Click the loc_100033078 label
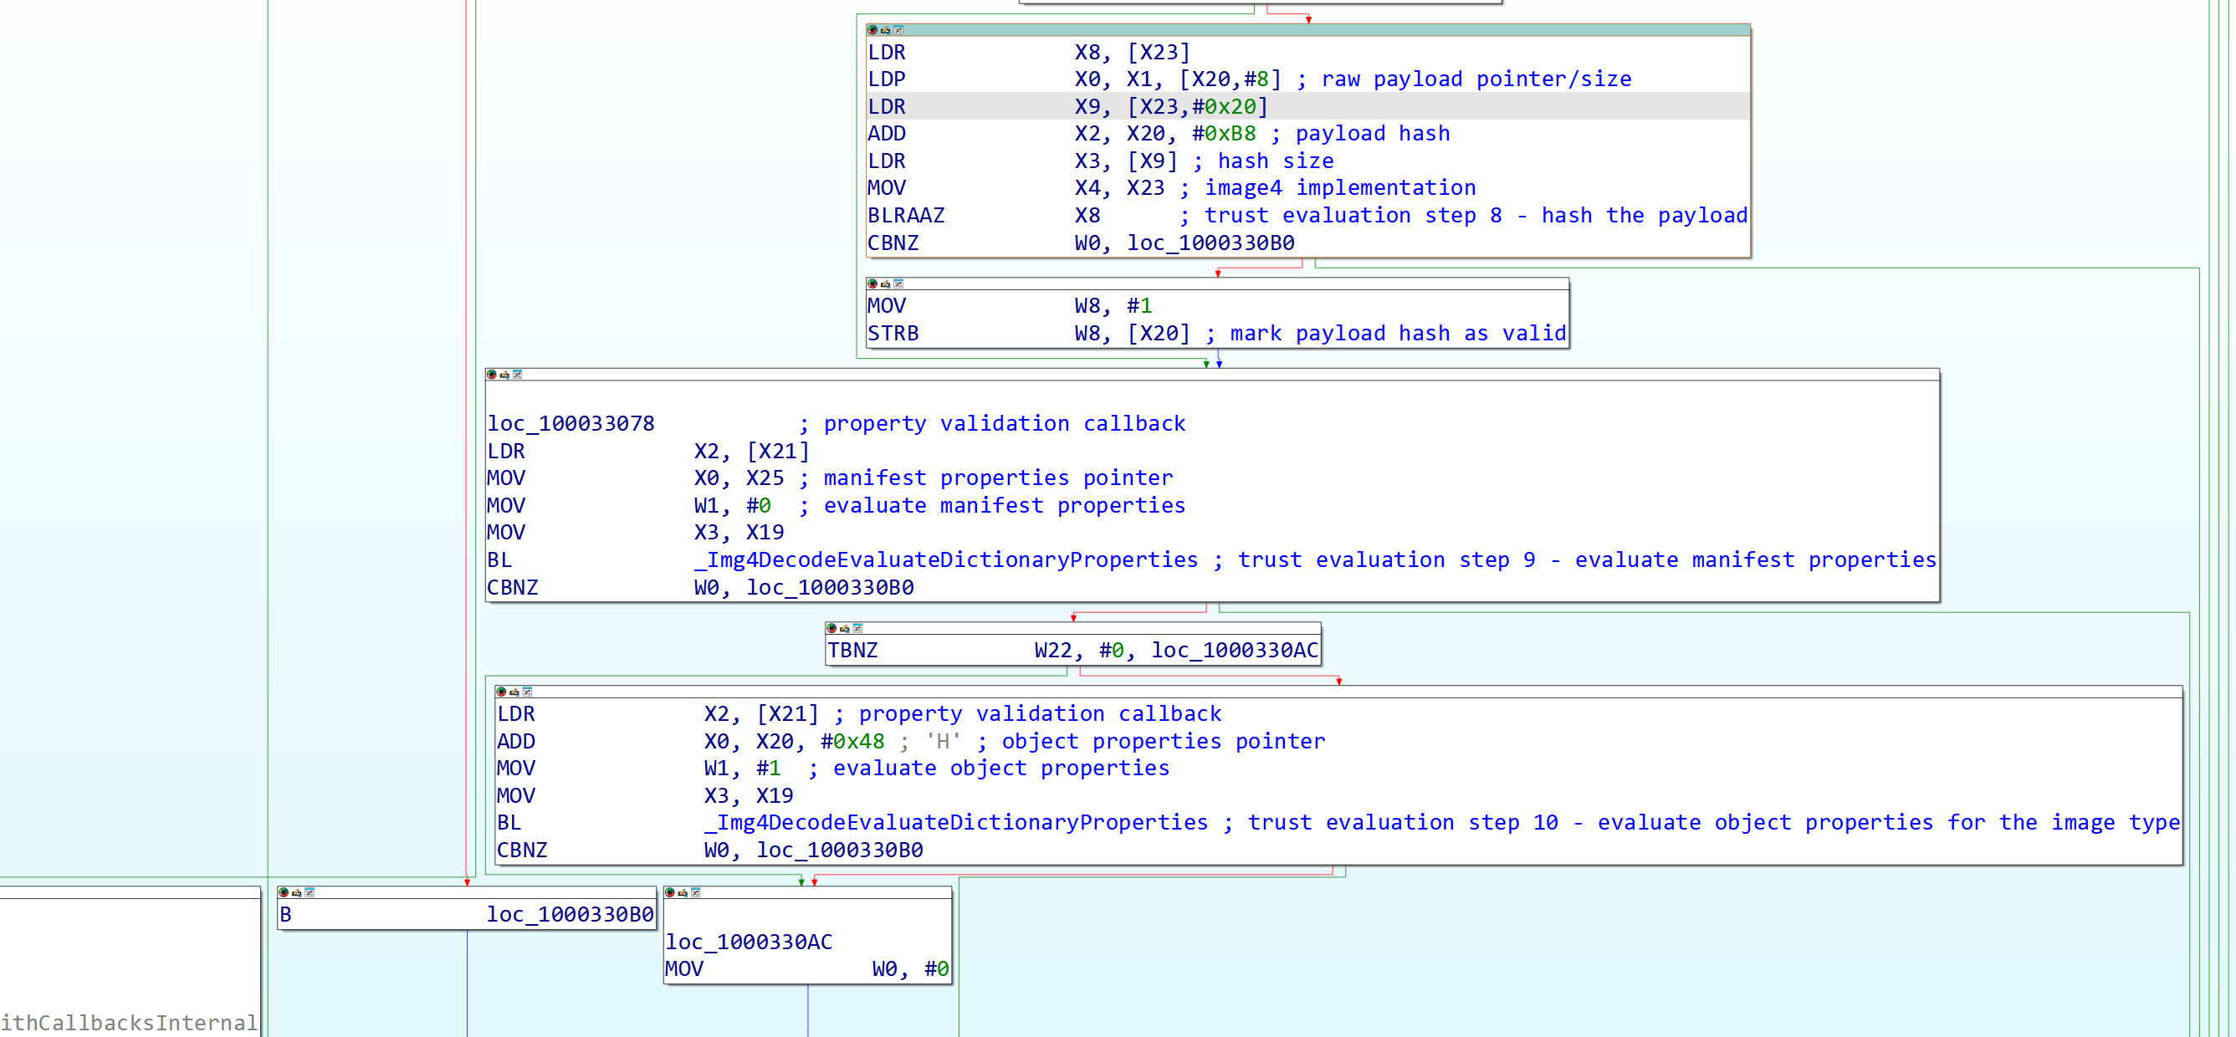The width and height of the screenshot is (2236, 1037). [x=571, y=424]
